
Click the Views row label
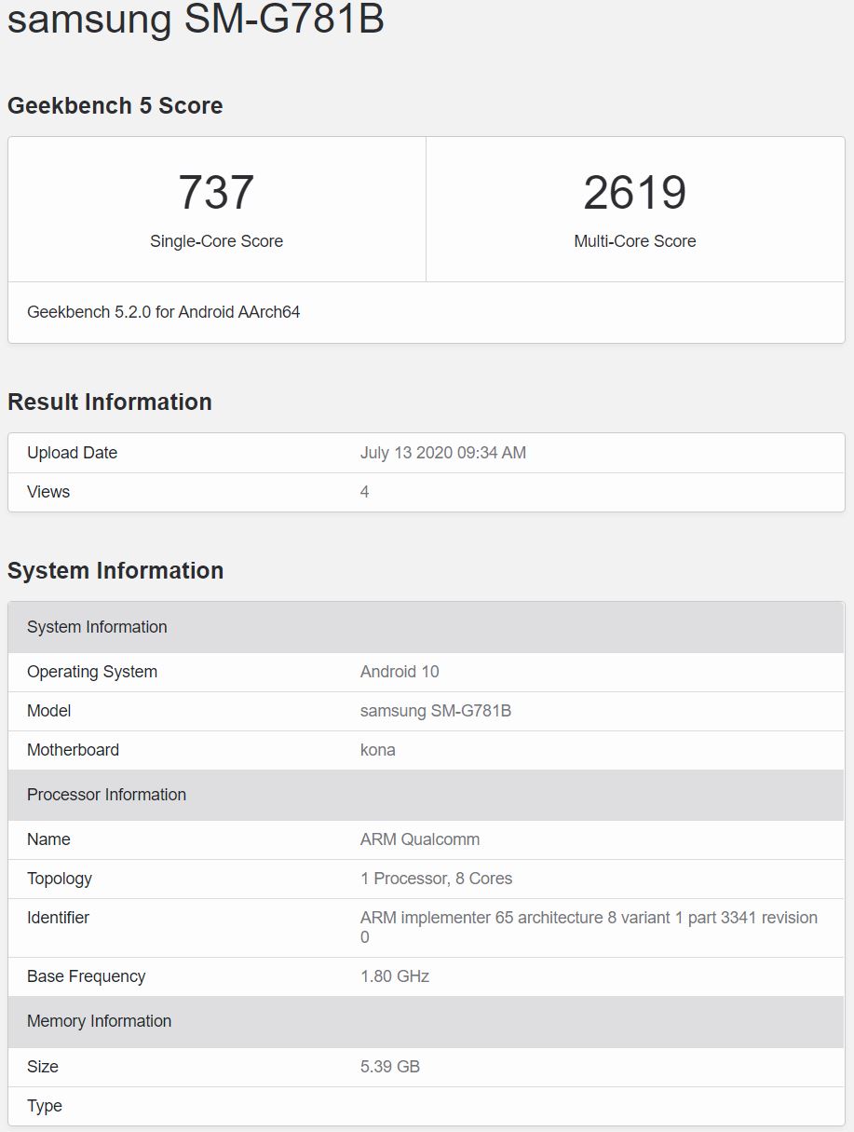point(48,492)
